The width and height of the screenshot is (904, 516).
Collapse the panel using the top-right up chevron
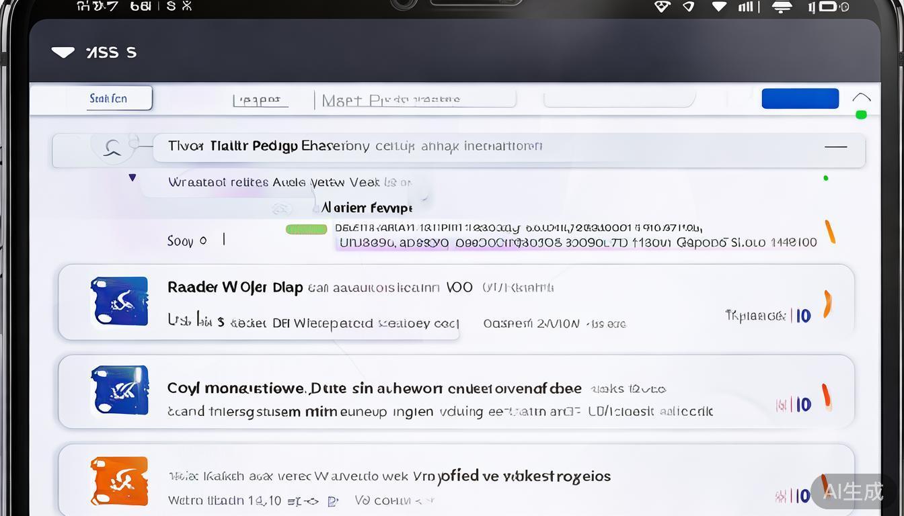(x=861, y=98)
